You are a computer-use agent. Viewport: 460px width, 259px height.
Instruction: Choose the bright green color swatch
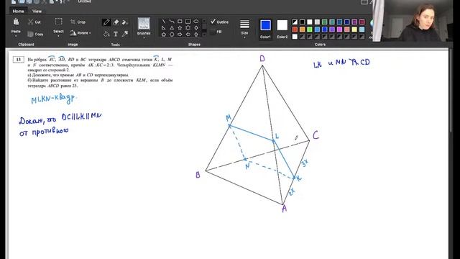[310, 29]
